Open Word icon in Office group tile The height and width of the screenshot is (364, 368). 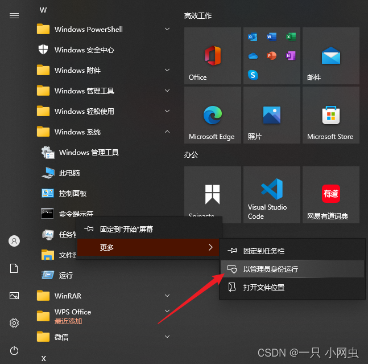tap(271, 37)
